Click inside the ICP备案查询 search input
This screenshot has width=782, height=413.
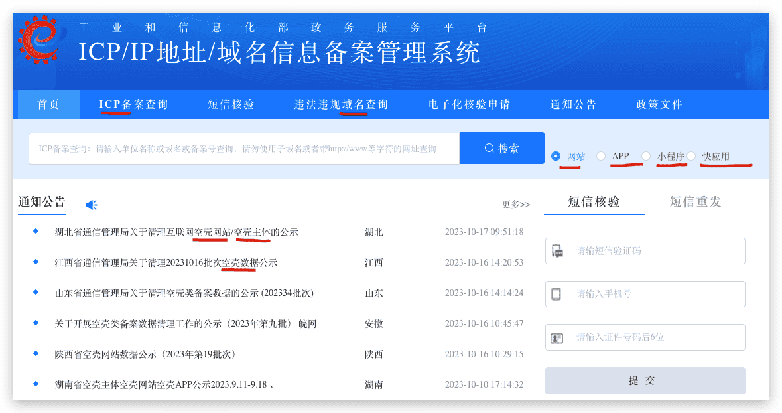tap(243, 147)
